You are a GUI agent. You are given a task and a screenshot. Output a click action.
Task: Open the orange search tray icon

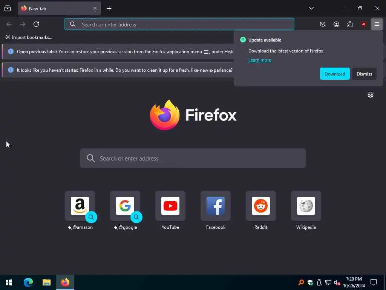[x=301, y=282]
